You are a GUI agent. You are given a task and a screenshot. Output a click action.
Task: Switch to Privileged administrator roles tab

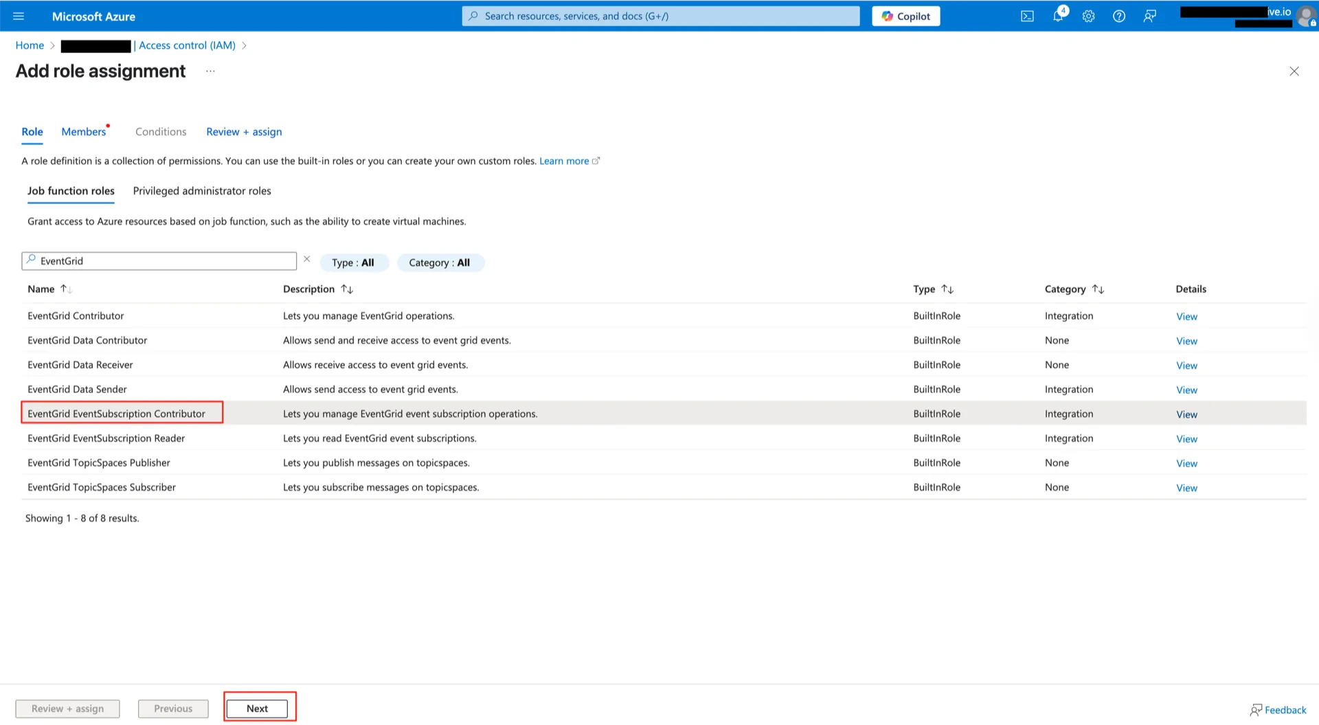202,191
